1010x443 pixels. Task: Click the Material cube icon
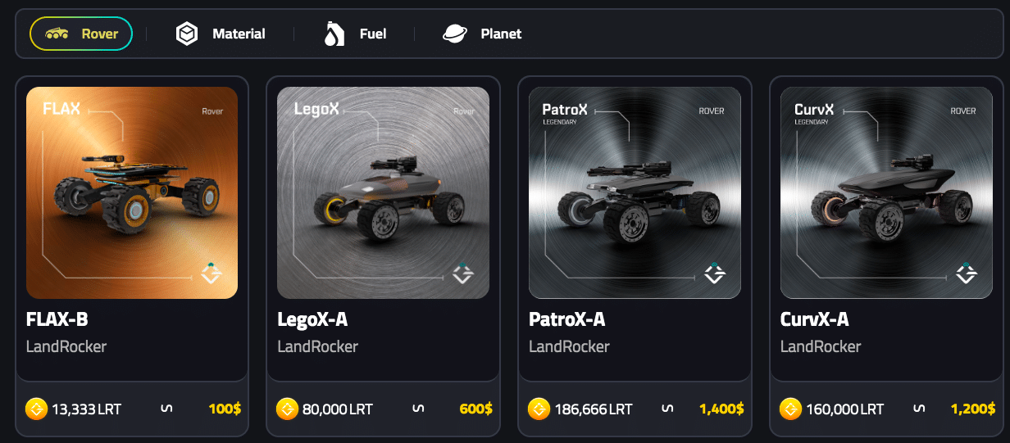coord(188,34)
